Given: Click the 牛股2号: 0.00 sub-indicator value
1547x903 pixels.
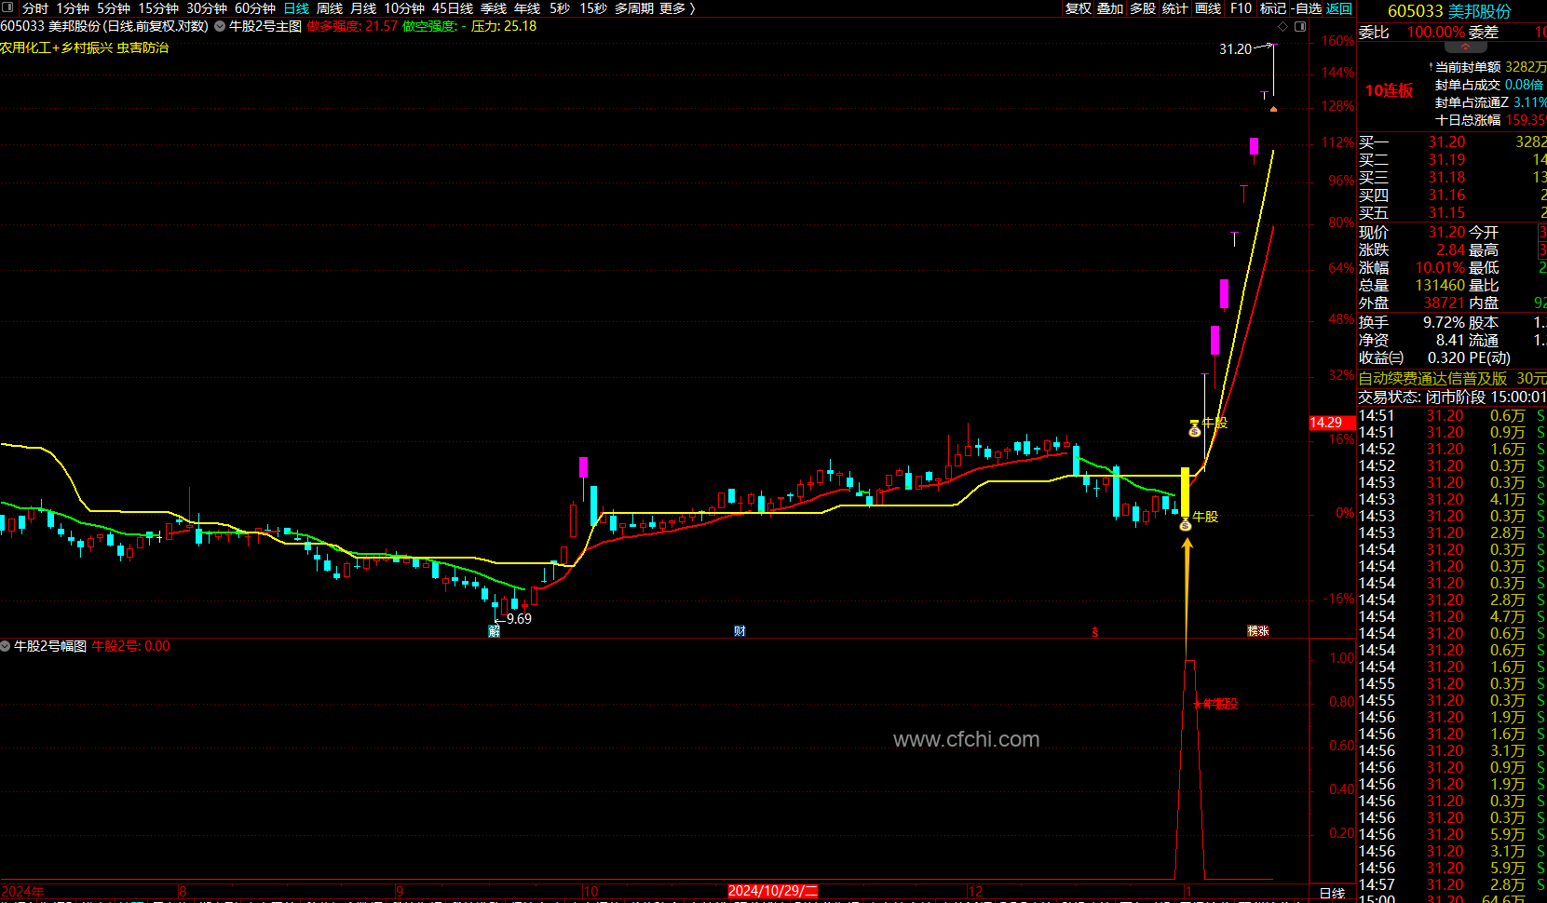Looking at the screenshot, I should coord(130,646).
